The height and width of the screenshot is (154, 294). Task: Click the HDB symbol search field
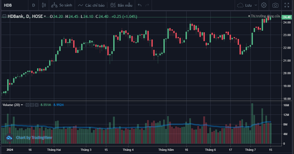click(13, 5)
